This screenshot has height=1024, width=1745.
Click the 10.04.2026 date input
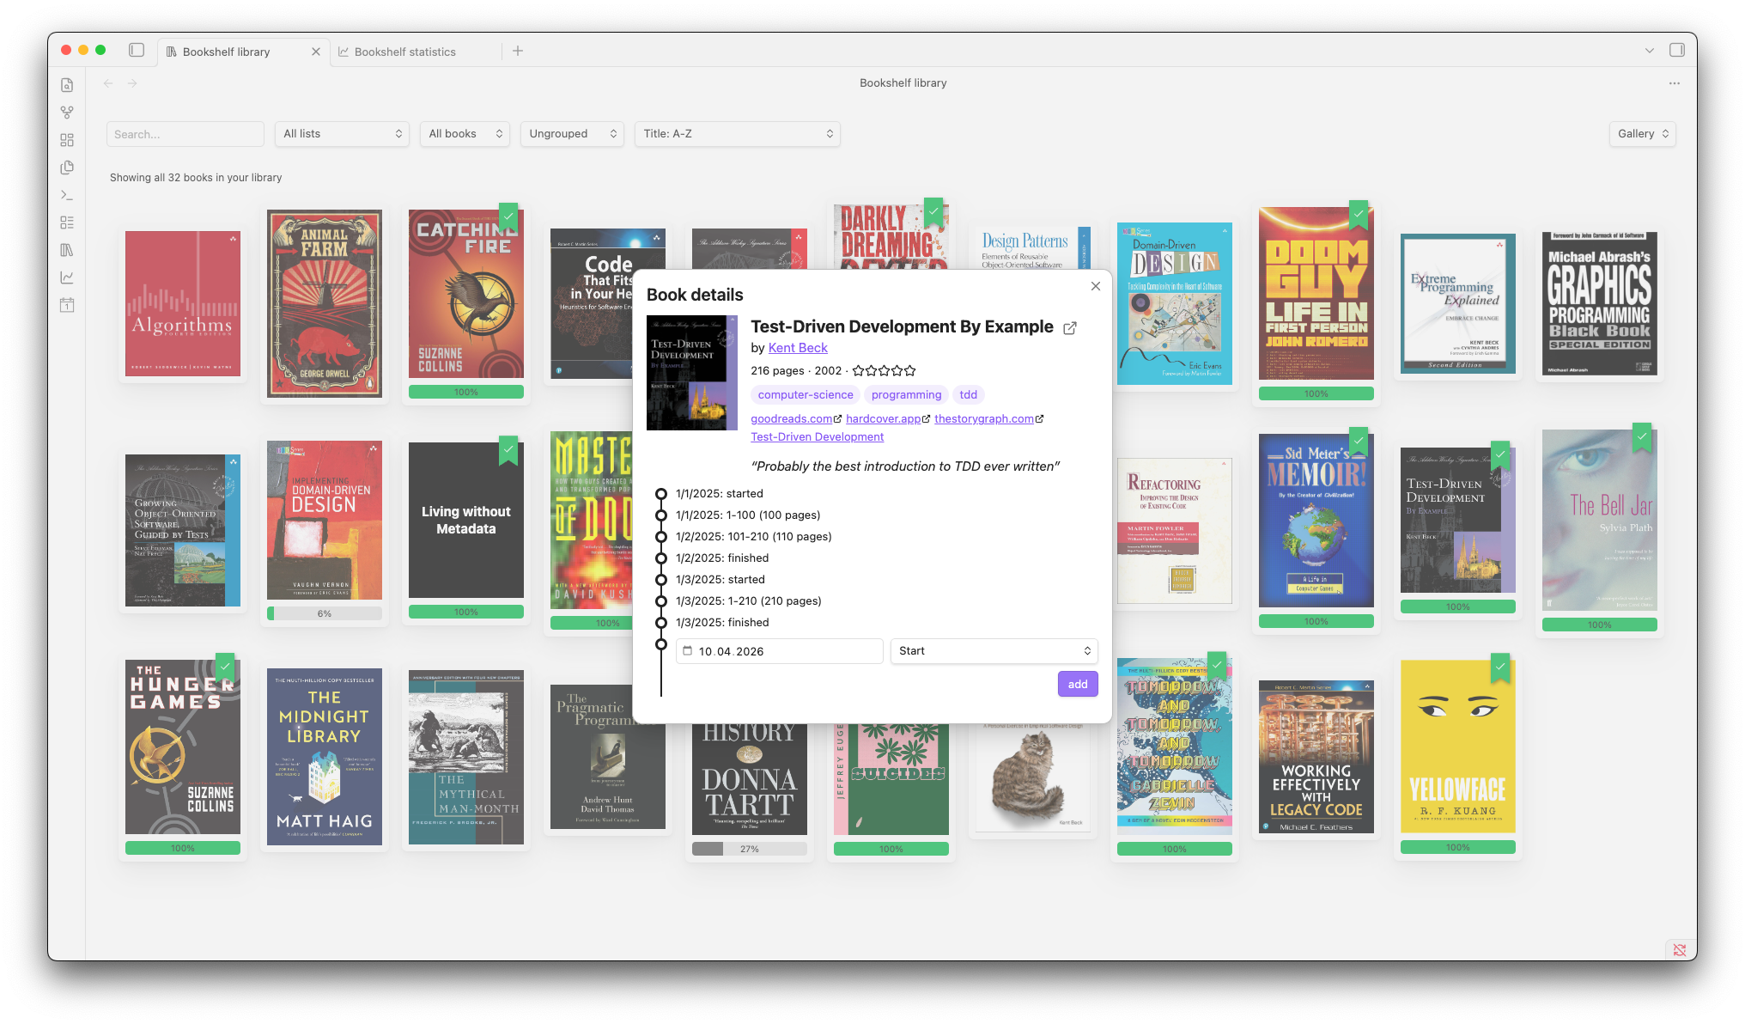pos(780,651)
